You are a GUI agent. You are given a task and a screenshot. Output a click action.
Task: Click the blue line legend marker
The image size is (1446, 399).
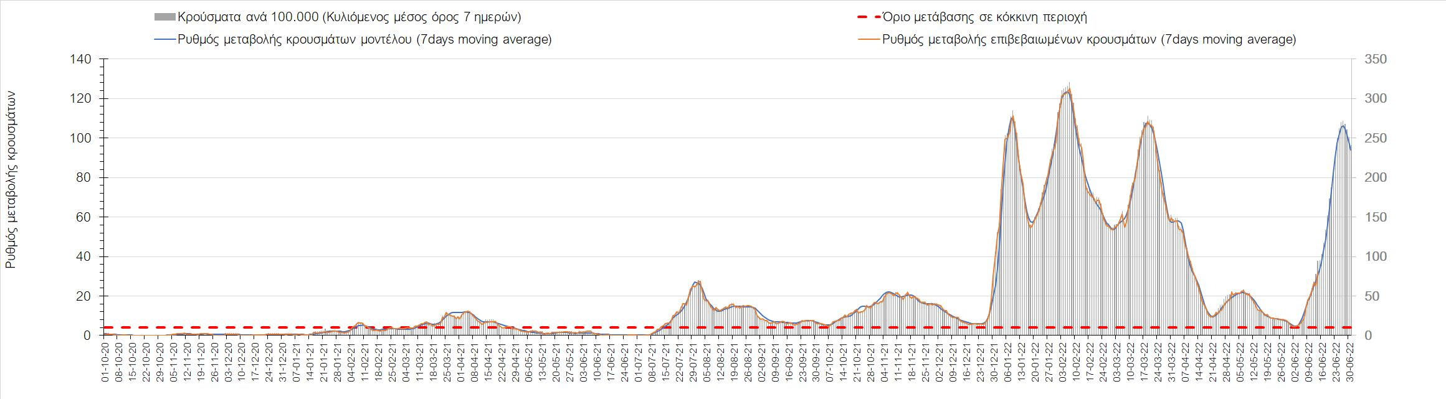point(164,39)
